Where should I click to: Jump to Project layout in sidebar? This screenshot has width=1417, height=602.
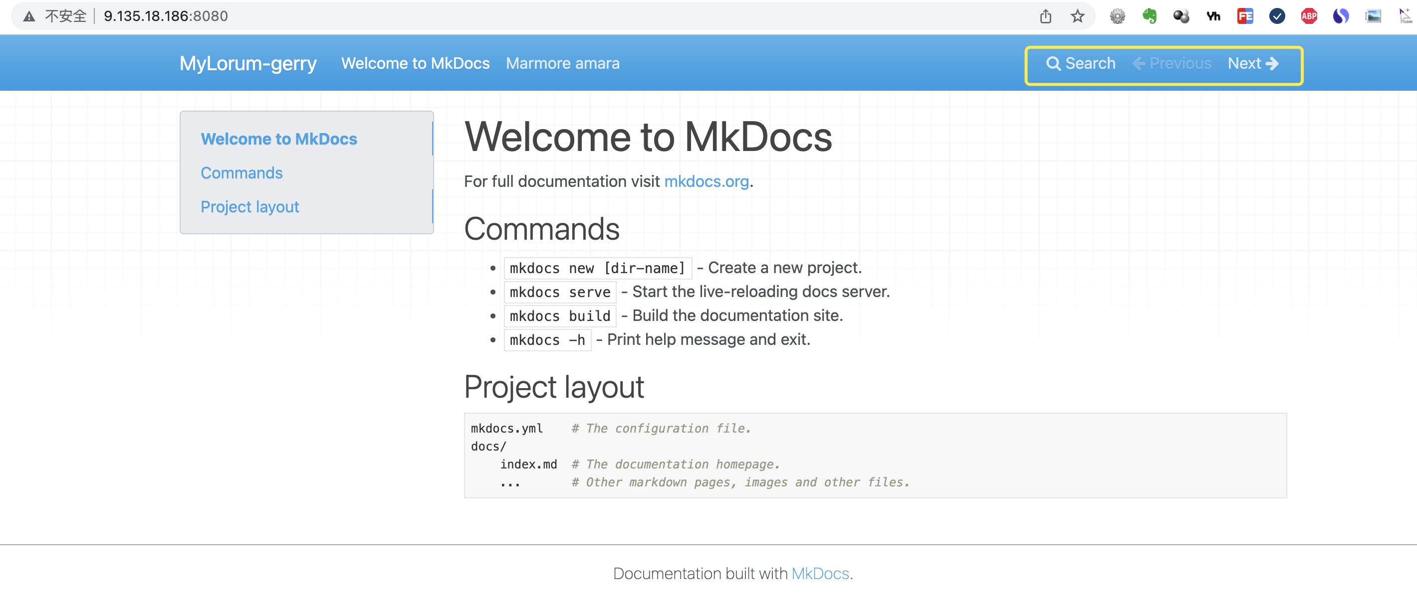[x=250, y=207]
